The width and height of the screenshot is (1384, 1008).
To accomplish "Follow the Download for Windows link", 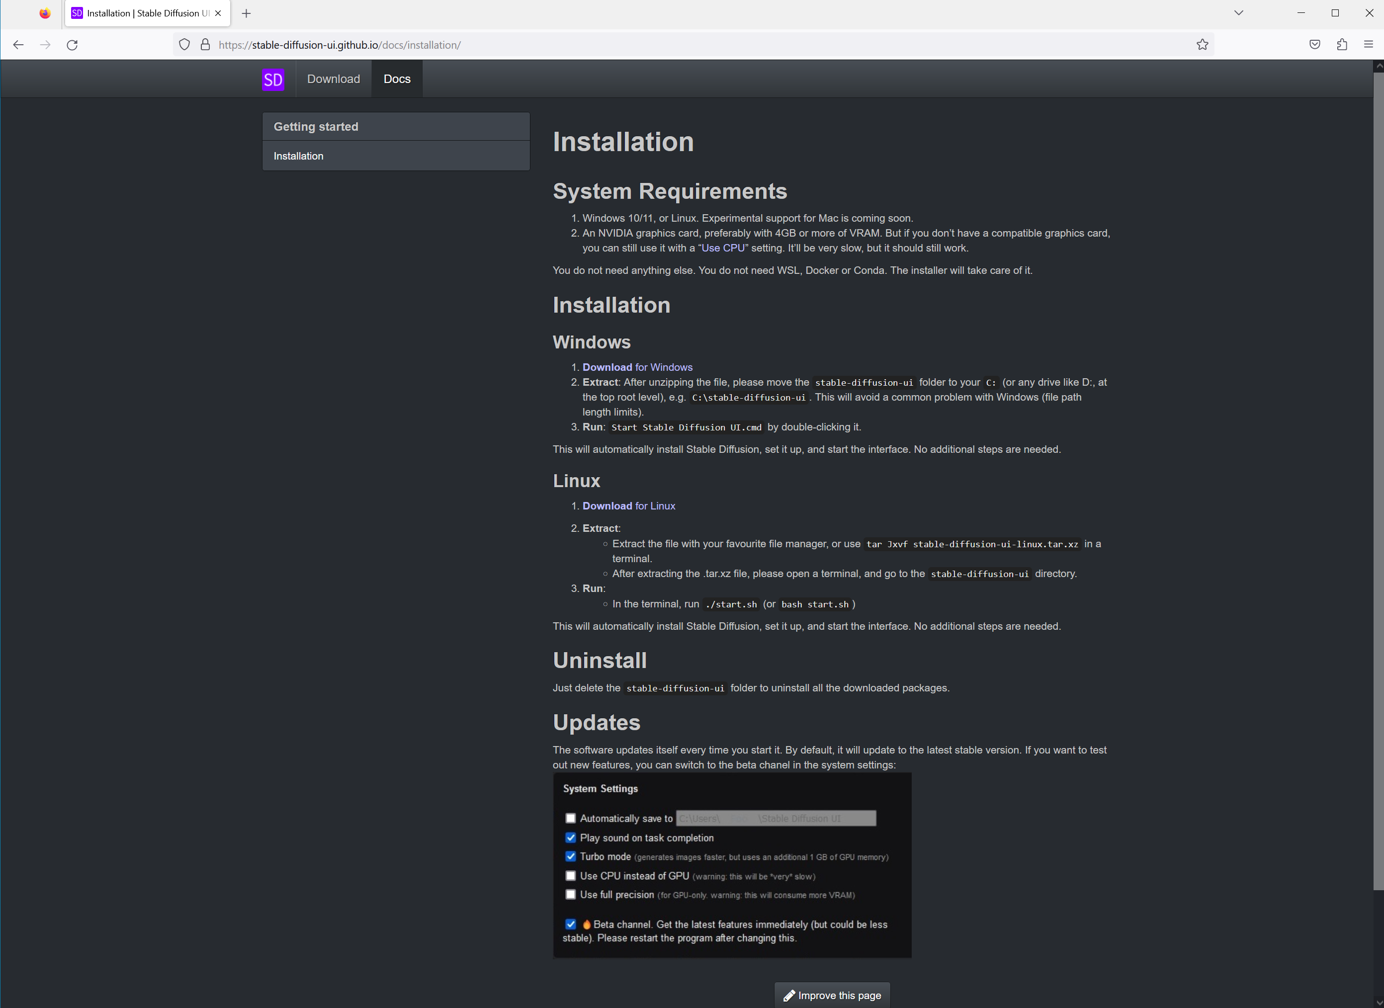I will (637, 367).
